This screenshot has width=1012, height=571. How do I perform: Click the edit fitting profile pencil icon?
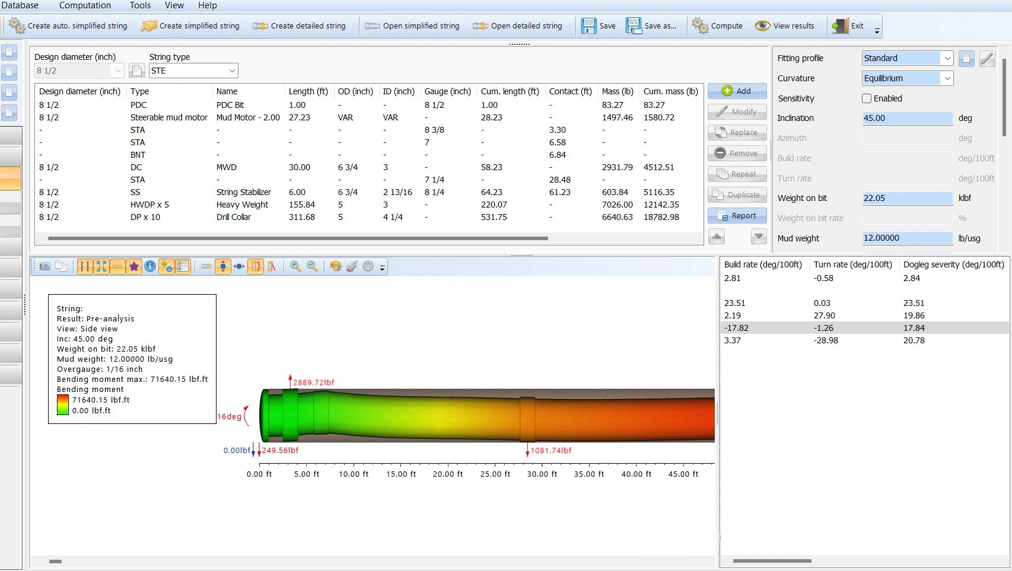(x=987, y=58)
